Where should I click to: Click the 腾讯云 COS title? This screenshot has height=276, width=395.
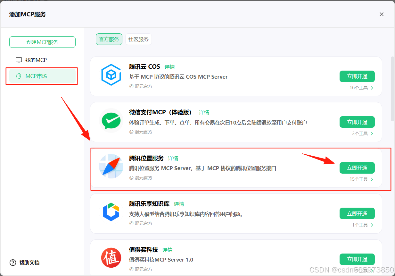[144, 67]
